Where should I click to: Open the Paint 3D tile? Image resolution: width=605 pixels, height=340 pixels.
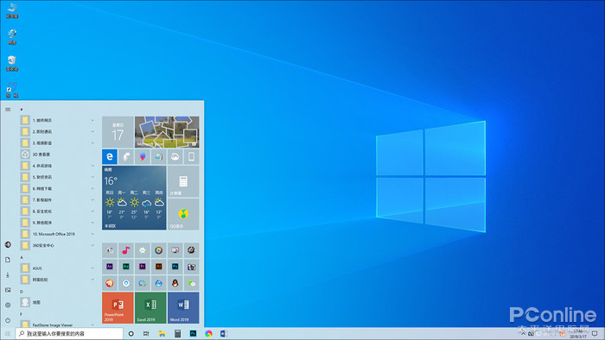(x=143, y=157)
